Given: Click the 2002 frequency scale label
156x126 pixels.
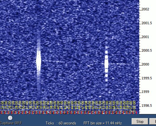Looking at the screenshot, I should coord(145,9).
